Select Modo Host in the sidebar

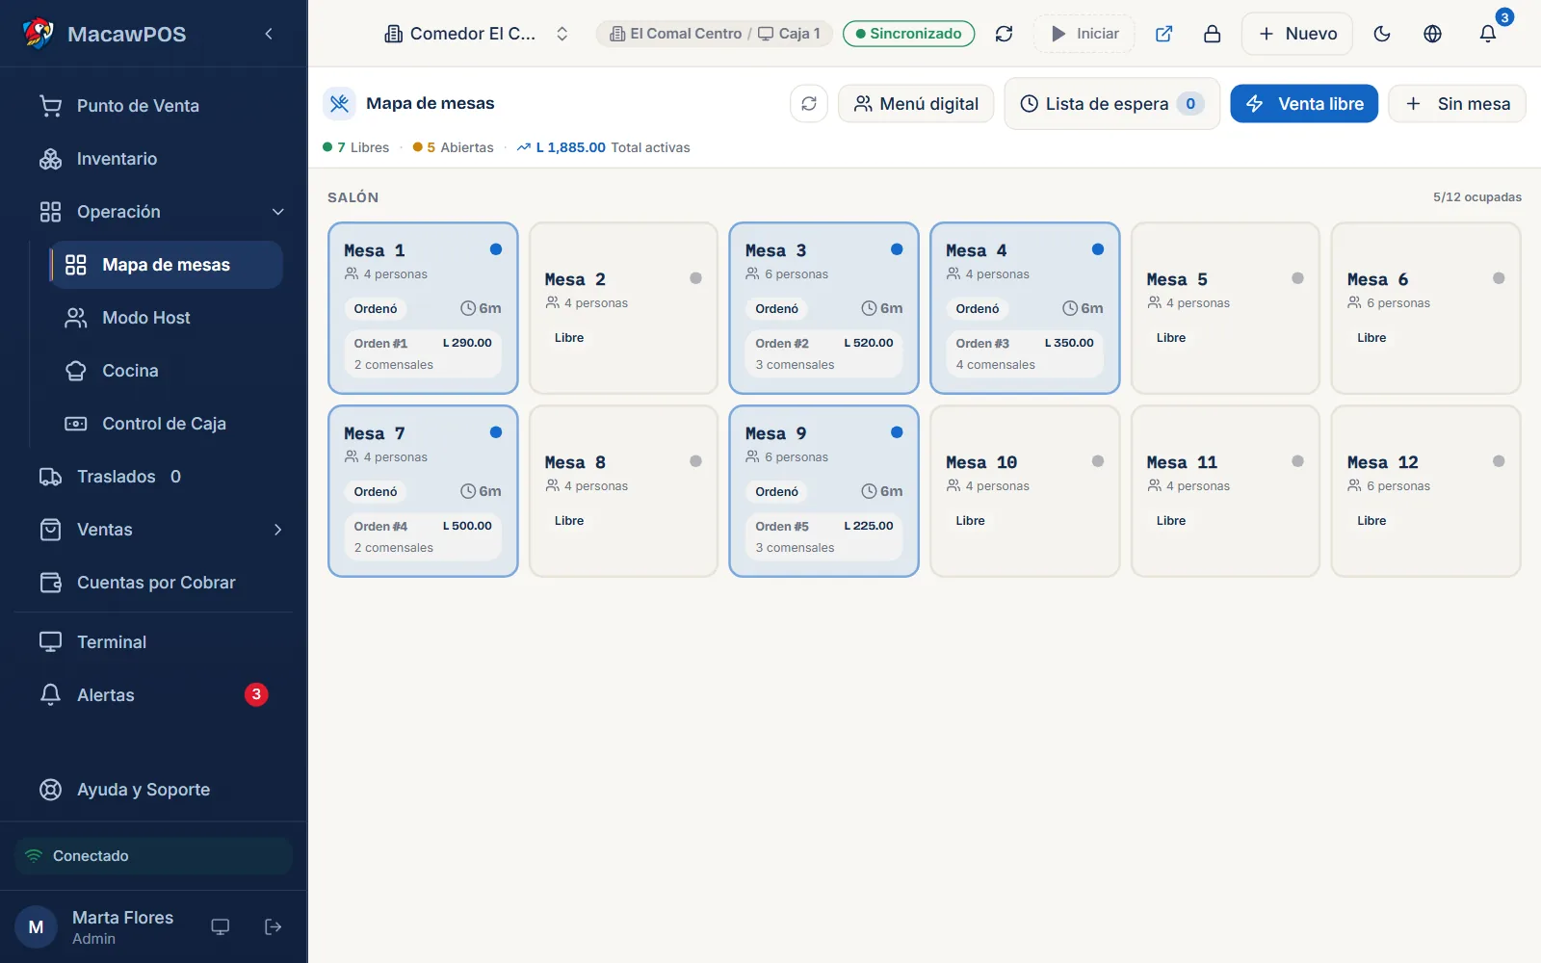click(167, 318)
